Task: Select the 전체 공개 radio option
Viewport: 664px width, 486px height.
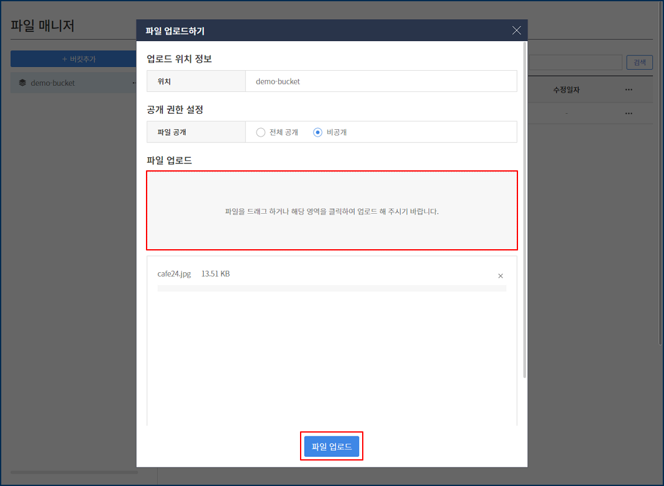Action: (x=261, y=132)
